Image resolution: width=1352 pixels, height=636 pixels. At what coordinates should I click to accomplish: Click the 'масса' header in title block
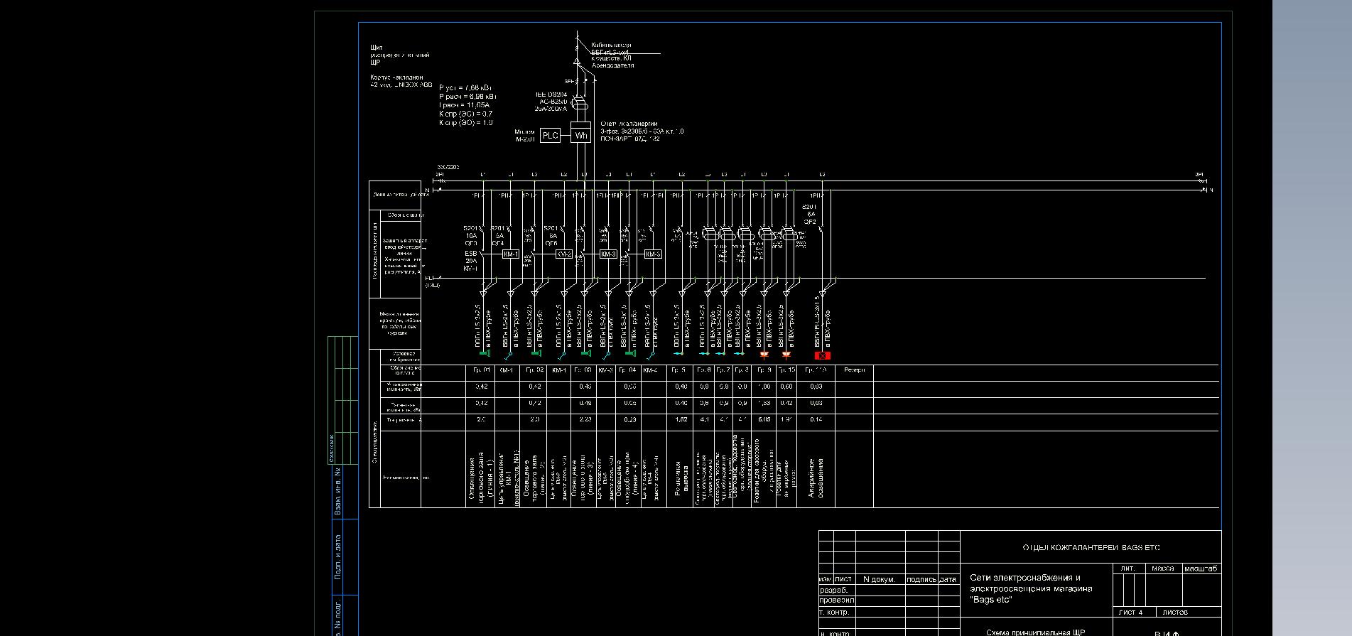[x=1163, y=568]
